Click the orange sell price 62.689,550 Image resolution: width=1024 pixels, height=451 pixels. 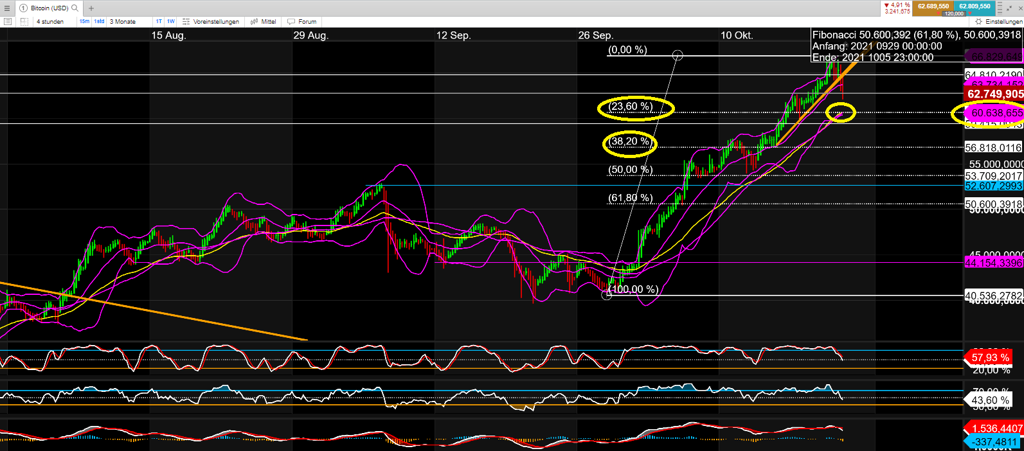click(933, 6)
